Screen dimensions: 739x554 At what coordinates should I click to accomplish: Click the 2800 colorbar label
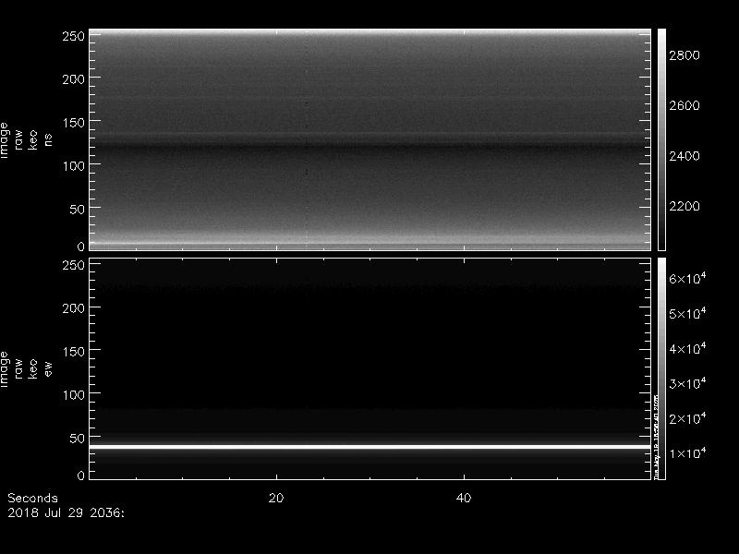pyautogui.click(x=684, y=55)
